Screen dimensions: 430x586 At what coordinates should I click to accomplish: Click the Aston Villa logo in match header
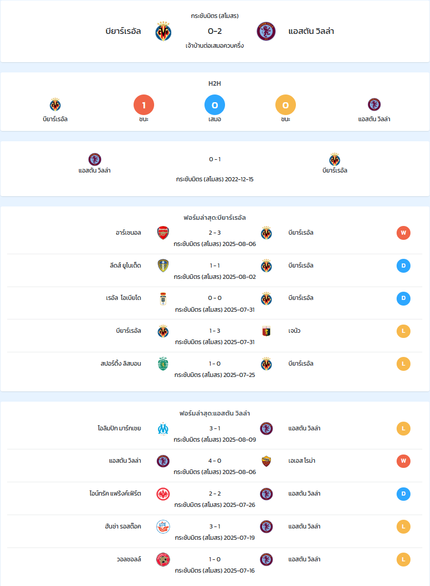pyautogui.click(x=266, y=31)
